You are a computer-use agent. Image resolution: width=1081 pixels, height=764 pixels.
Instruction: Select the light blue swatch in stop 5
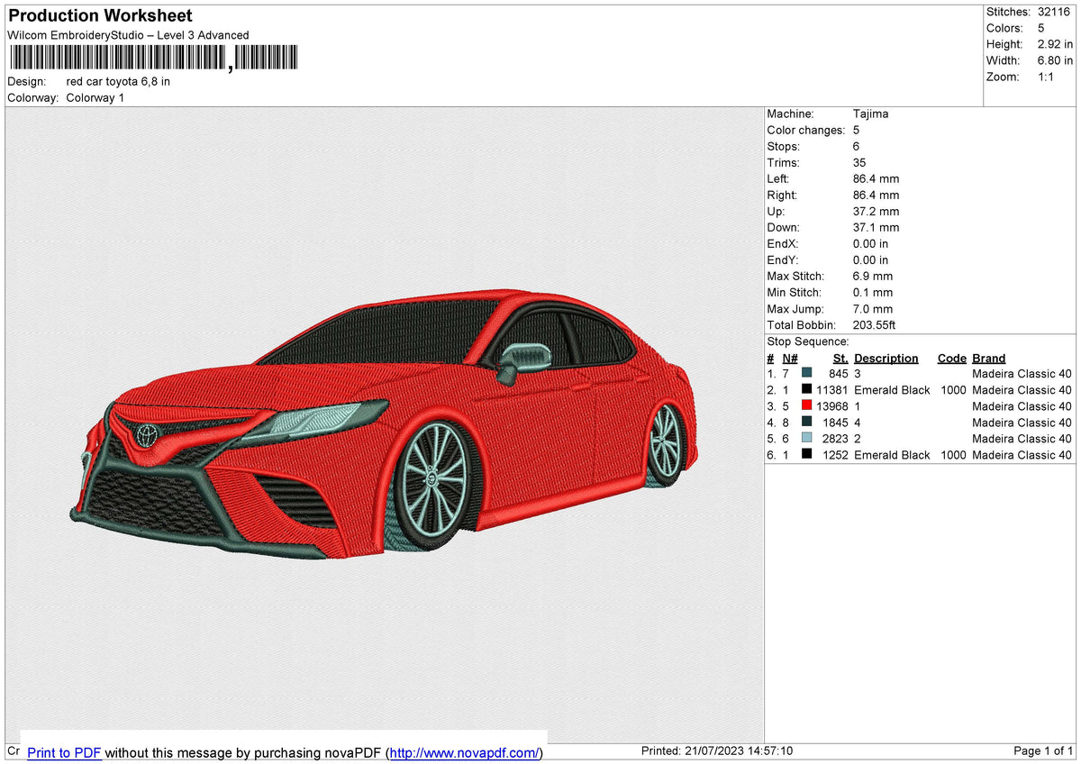click(x=807, y=438)
